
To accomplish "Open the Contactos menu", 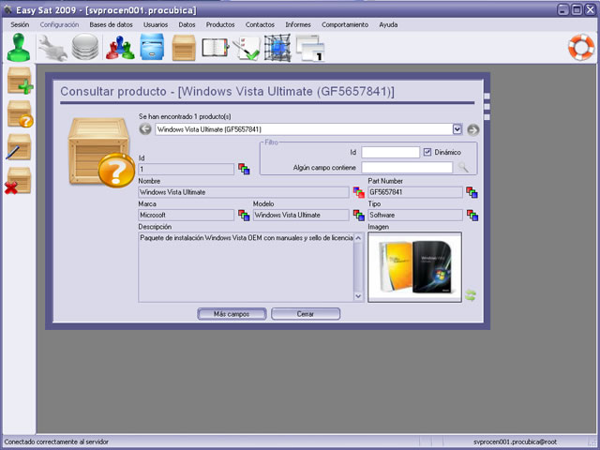I will pos(260,24).
